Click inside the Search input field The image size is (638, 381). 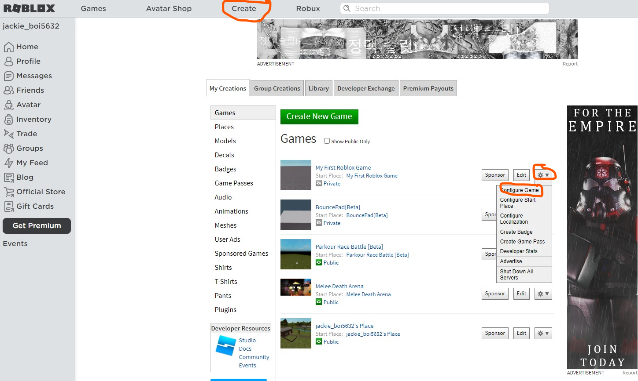click(440, 8)
